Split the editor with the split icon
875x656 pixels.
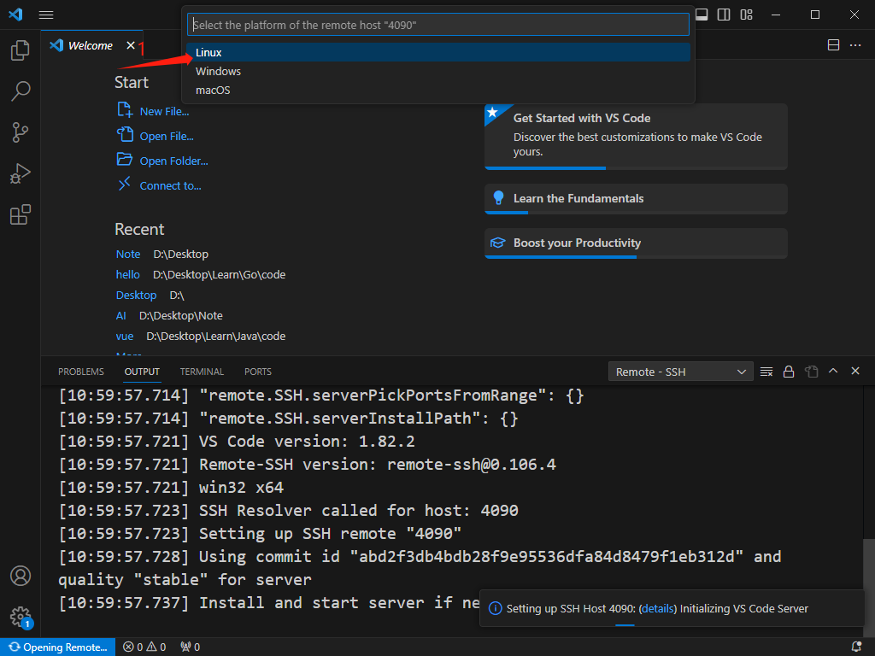click(x=833, y=45)
